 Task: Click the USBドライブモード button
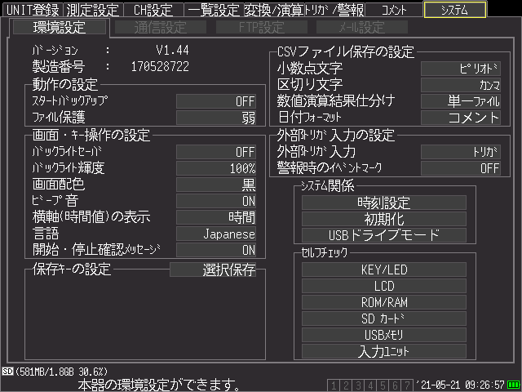pyautogui.click(x=384, y=235)
